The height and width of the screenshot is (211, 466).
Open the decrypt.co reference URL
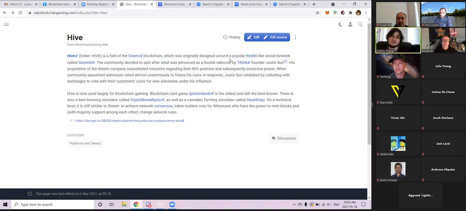[x=130, y=121]
